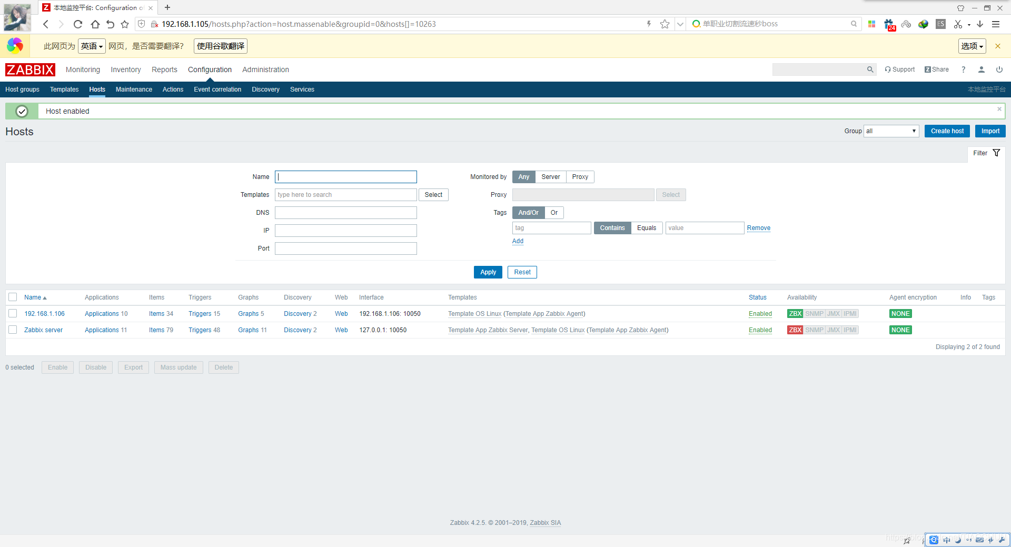Go to the Templates submenu
The width and height of the screenshot is (1011, 547).
tap(64, 89)
